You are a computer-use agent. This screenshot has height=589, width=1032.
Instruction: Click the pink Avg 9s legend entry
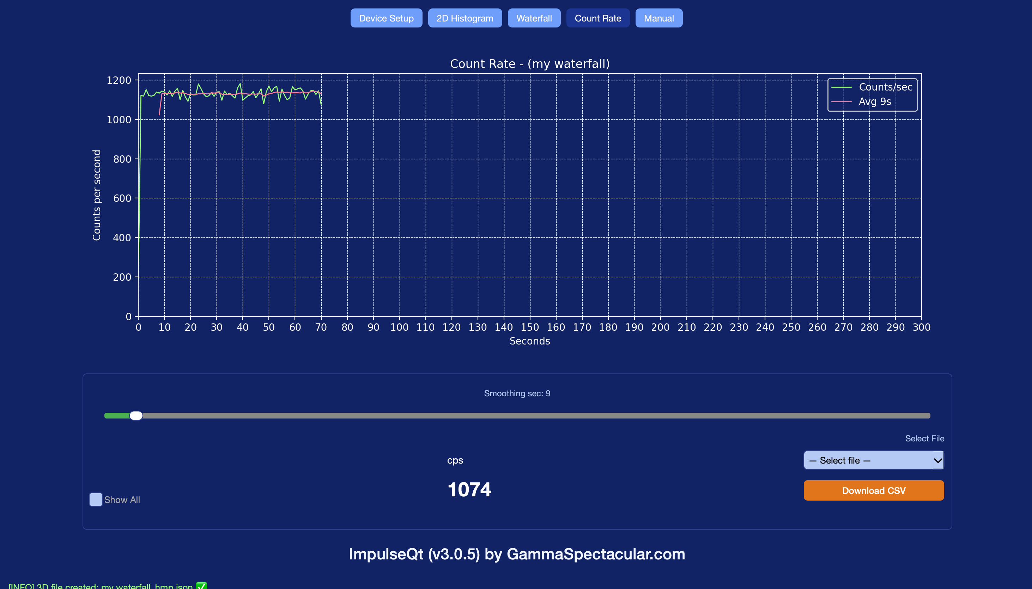(874, 101)
